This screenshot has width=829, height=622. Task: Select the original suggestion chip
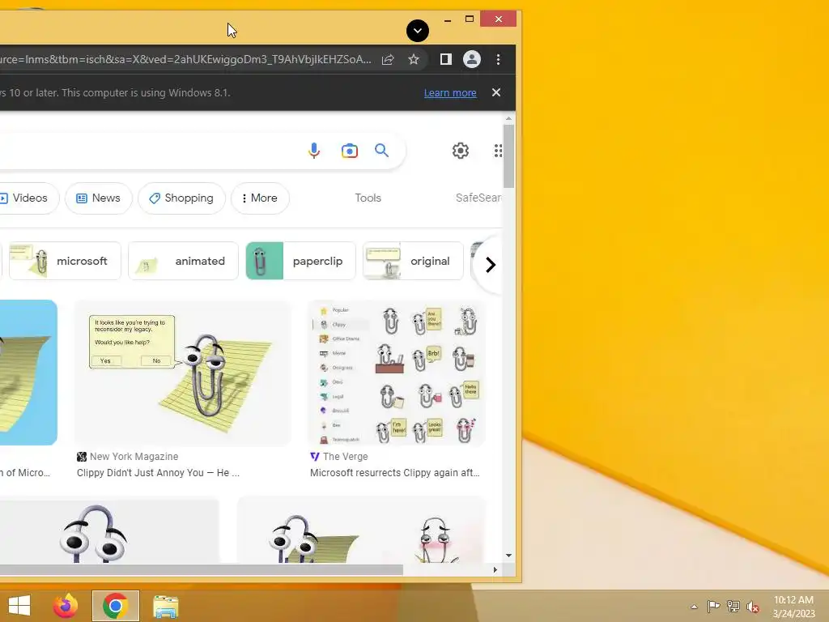point(413,261)
